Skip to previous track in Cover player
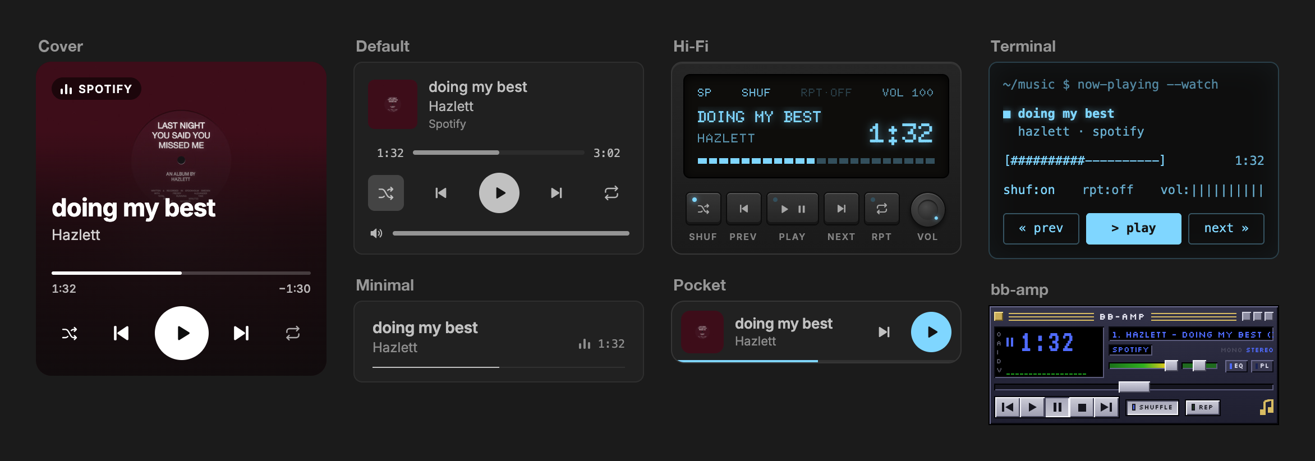 pos(121,333)
